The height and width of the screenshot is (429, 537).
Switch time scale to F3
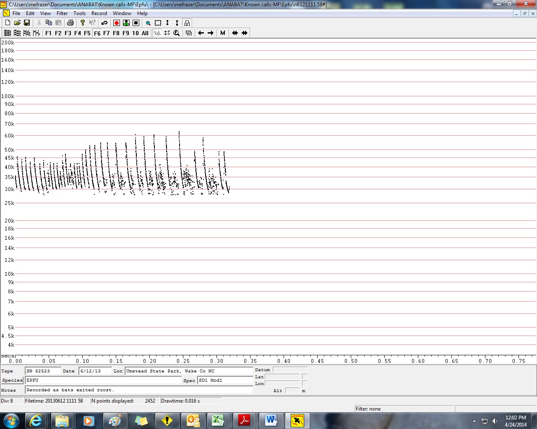click(68, 33)
